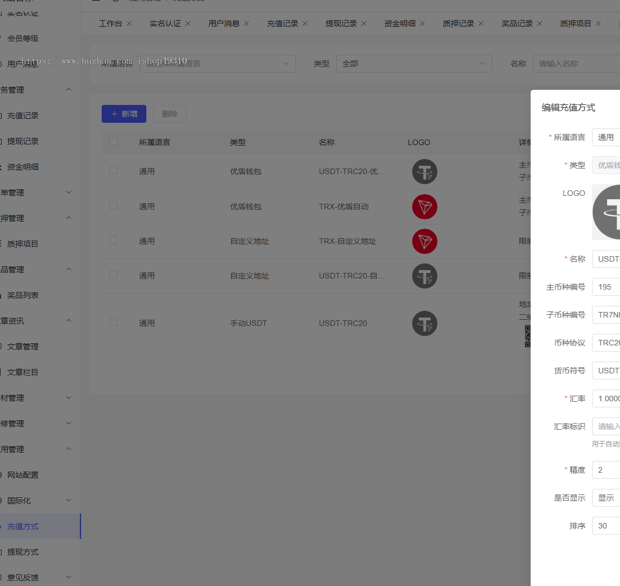Image resolution: width=620 pixels, height=586 pixels.
Task: Check the 手动USDT row checkbox
Action: [113, 322]
